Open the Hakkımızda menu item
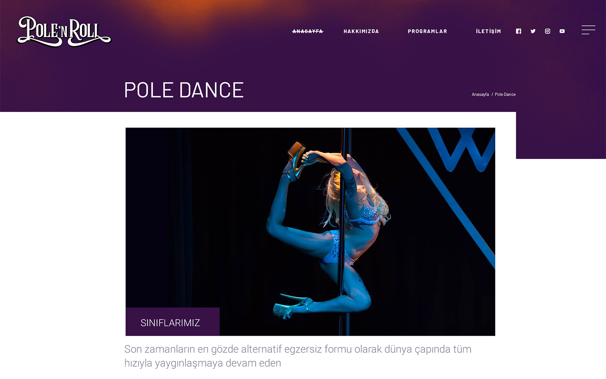 point(361,31)
